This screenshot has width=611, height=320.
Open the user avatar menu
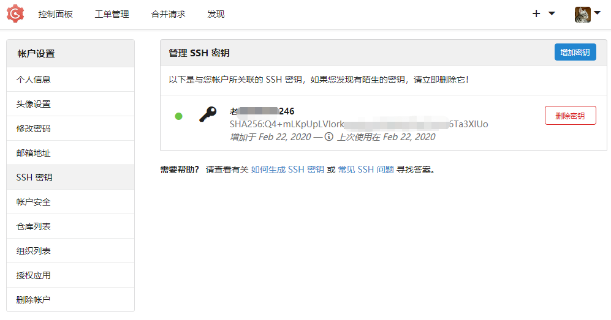click(583, 15)
